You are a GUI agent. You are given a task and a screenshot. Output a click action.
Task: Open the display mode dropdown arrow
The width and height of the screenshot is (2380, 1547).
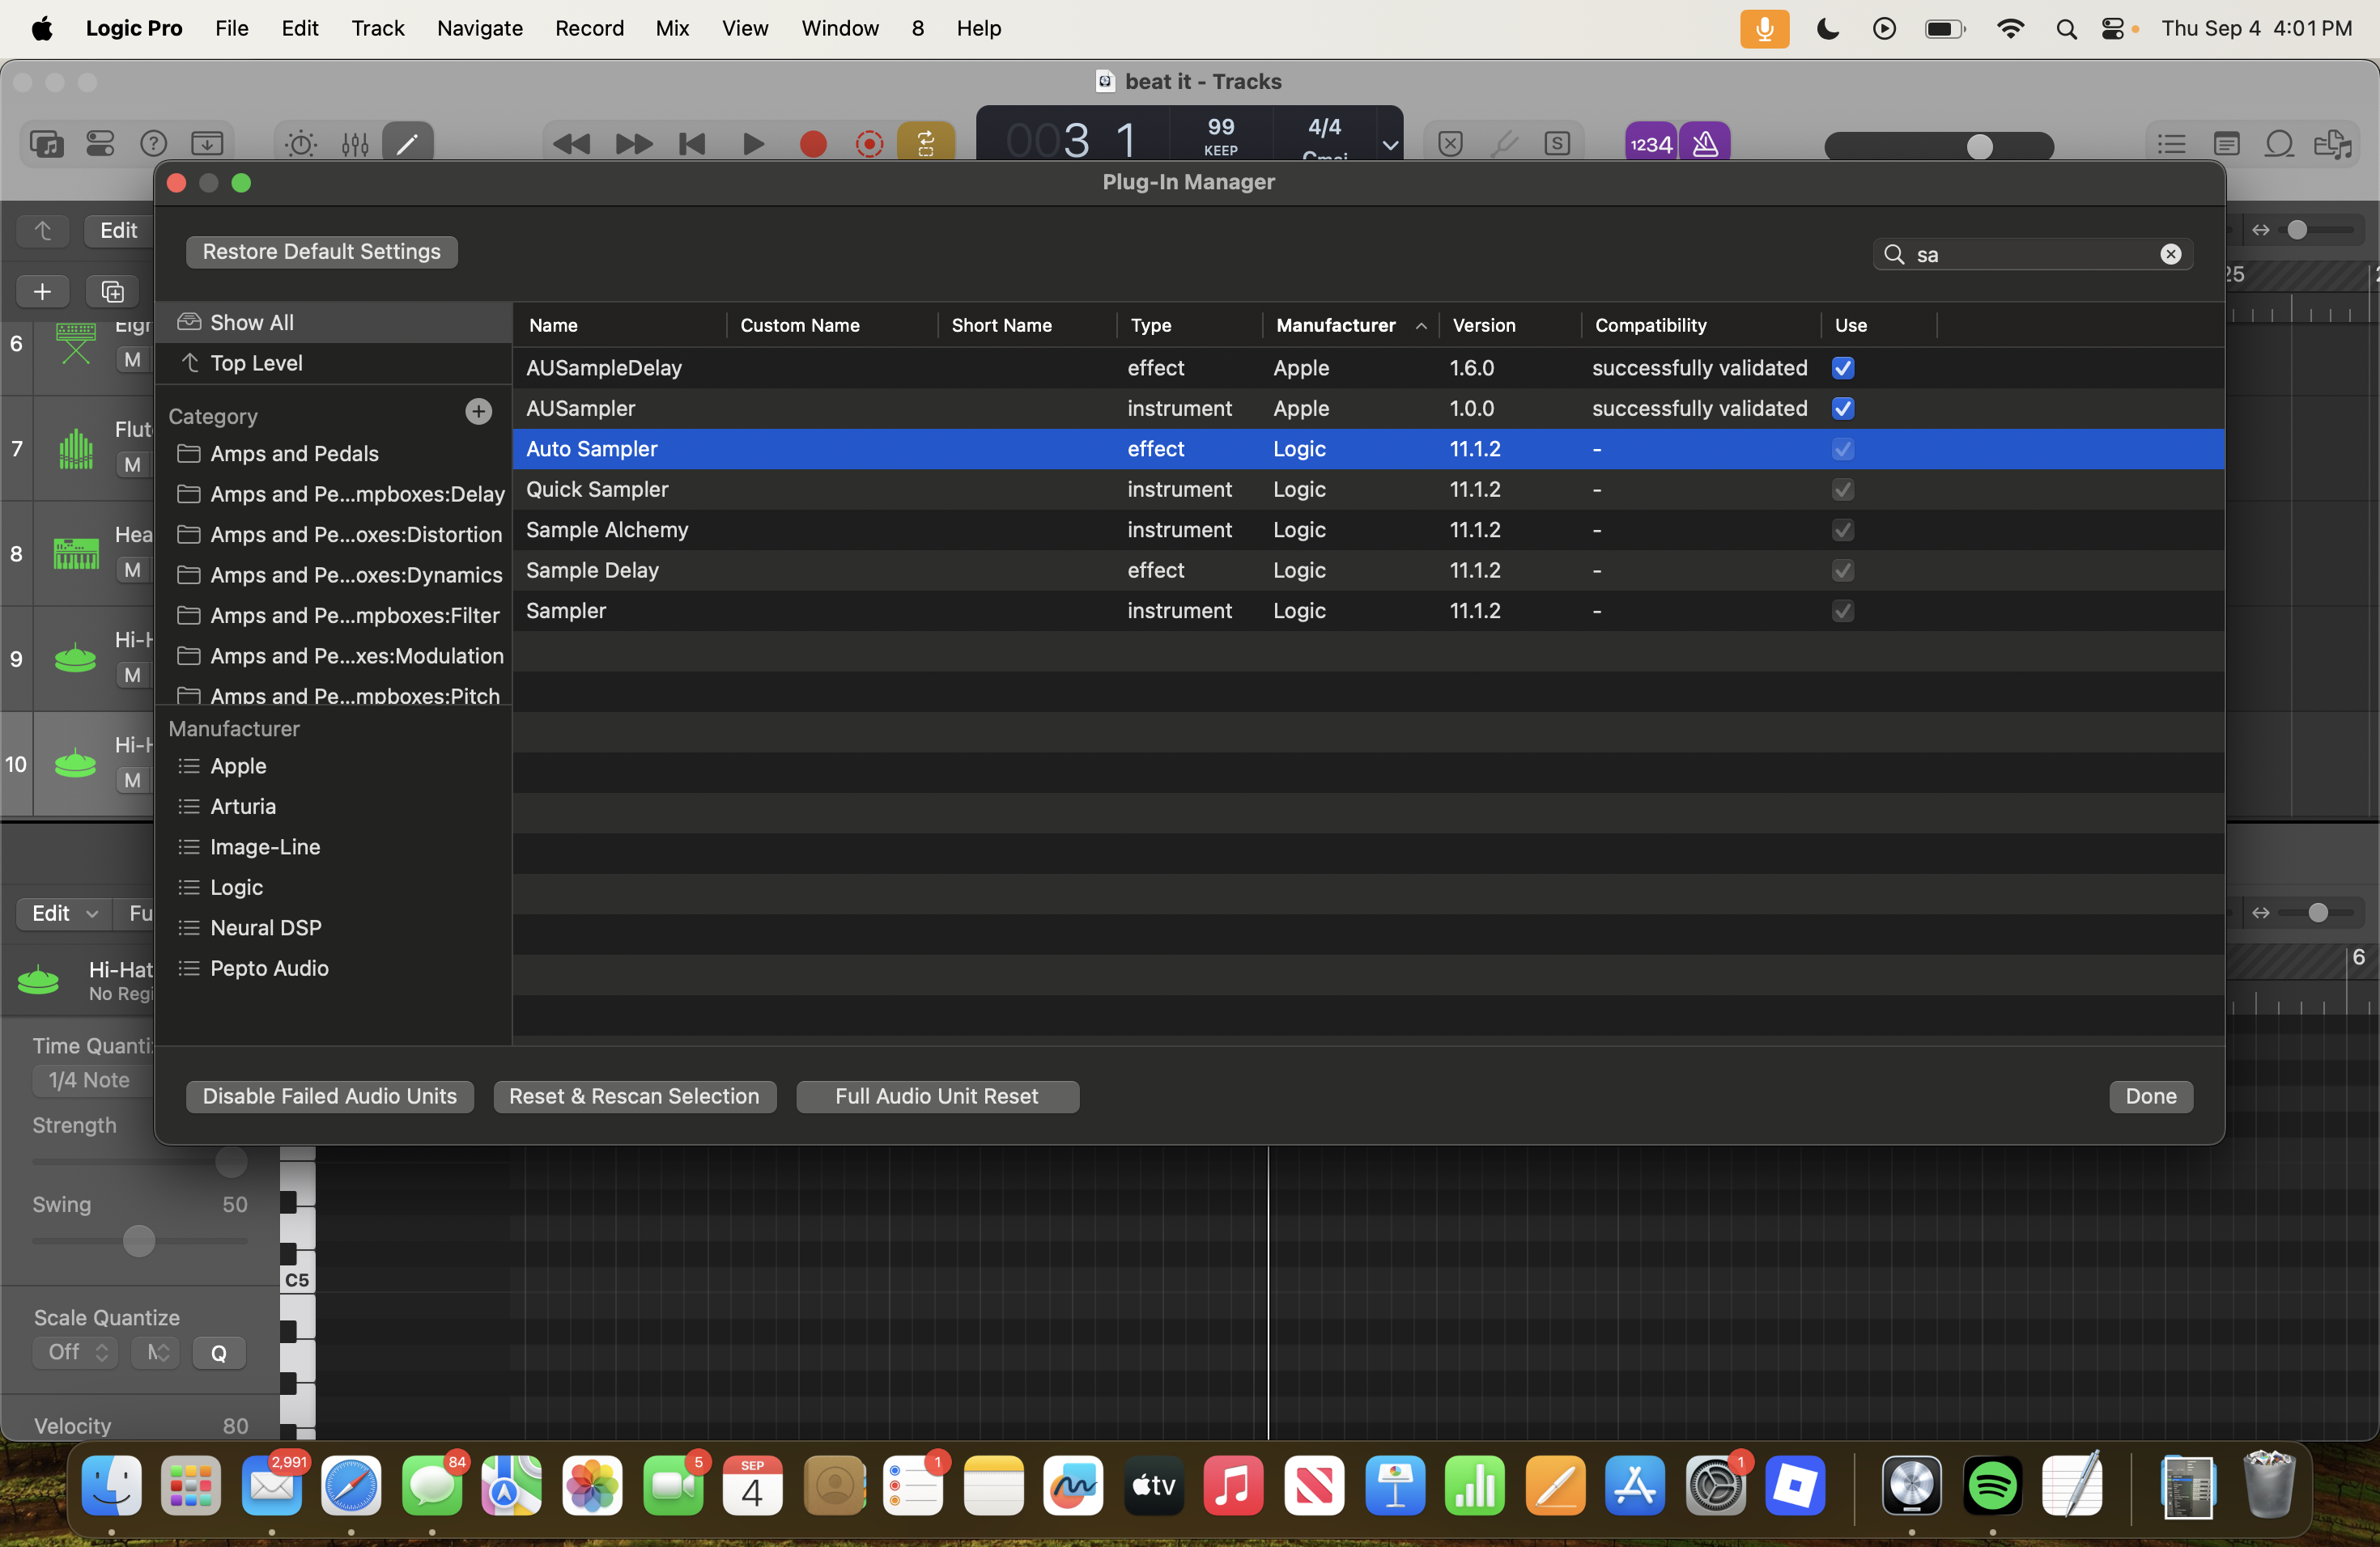click(1390, 145)
